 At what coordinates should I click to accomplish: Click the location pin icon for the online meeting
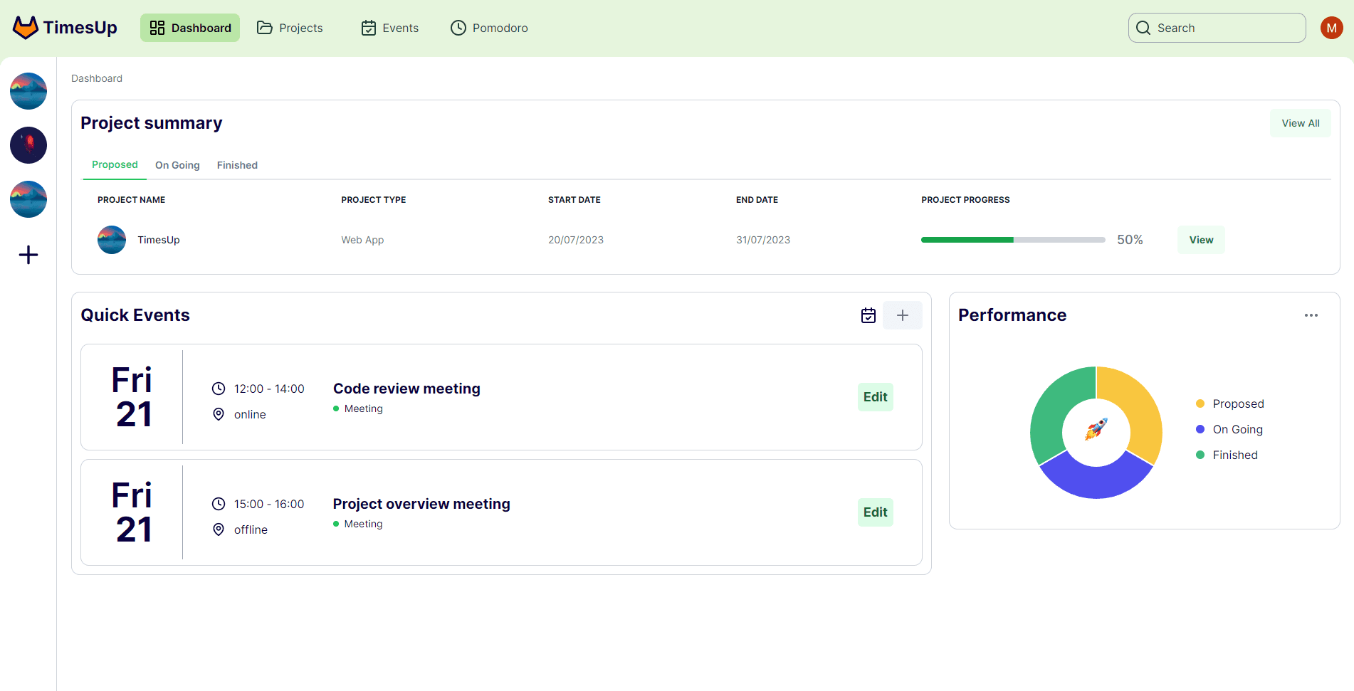coord(219,413)
